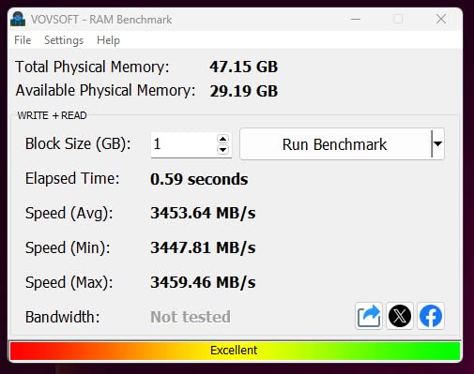Open the Help menu
Viewport: 474px width, 374px height.
108,40
